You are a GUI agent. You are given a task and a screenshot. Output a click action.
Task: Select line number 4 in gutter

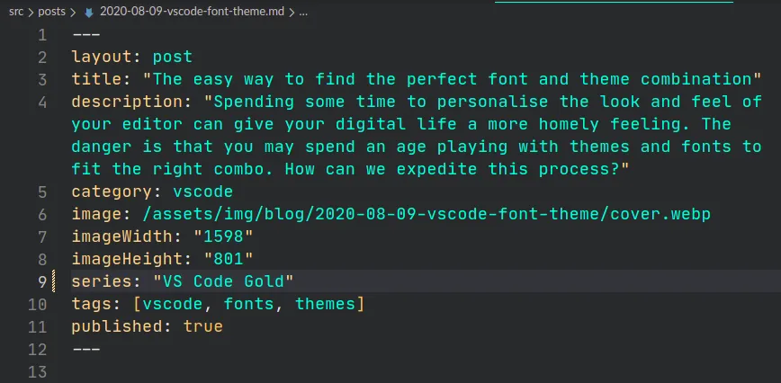click(x=41, y=102)
